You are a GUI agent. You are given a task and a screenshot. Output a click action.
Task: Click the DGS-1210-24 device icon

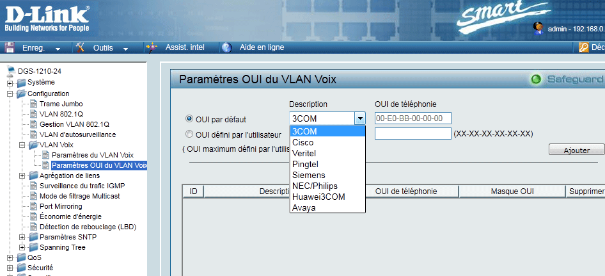[x=12, y=70]
